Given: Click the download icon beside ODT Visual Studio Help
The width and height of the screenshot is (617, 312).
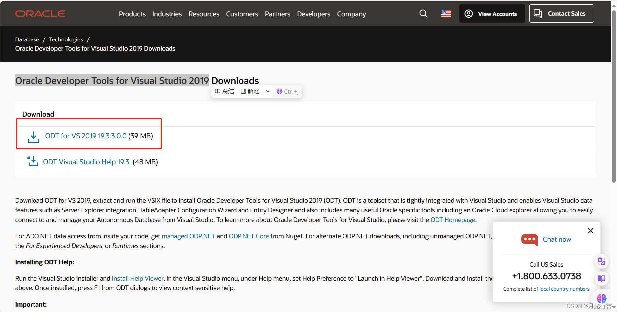Looking at the screenshot, I should tap(33, 162).
